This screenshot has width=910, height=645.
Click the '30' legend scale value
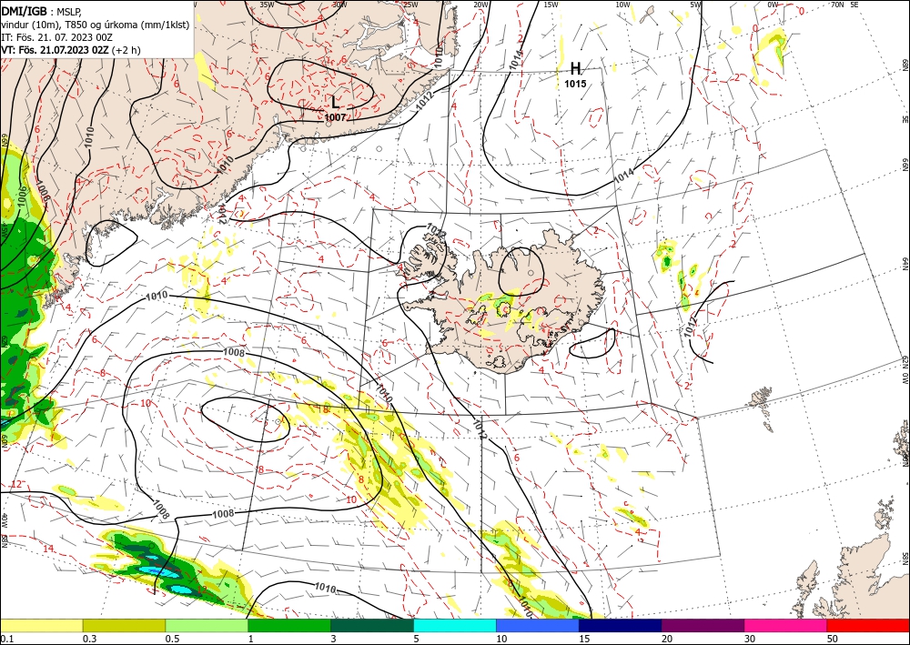[751, 639]
